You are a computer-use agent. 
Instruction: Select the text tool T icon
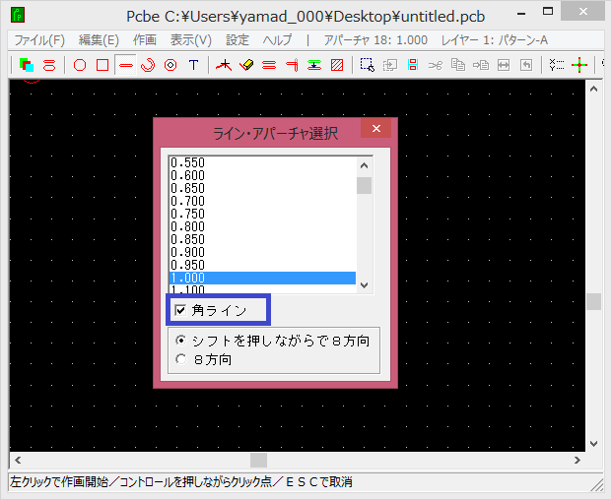[193, 65]
